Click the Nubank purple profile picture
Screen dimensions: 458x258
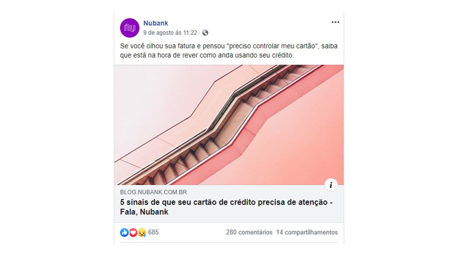click(x=130, y=28)
